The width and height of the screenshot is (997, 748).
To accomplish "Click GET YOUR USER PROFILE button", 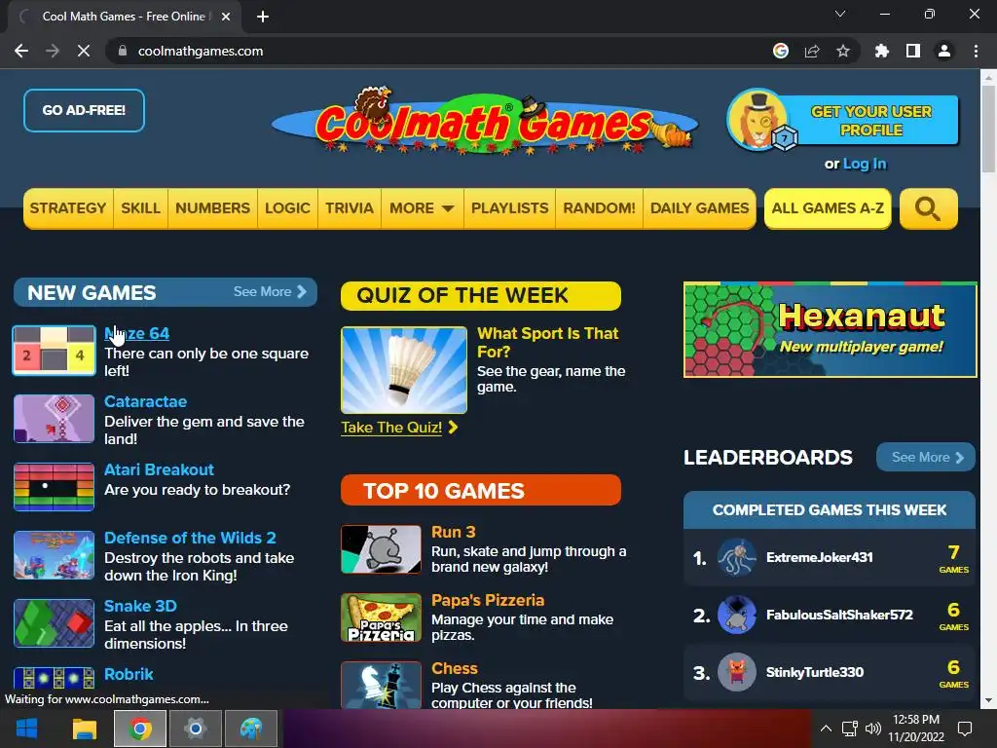I will [871, 121].
